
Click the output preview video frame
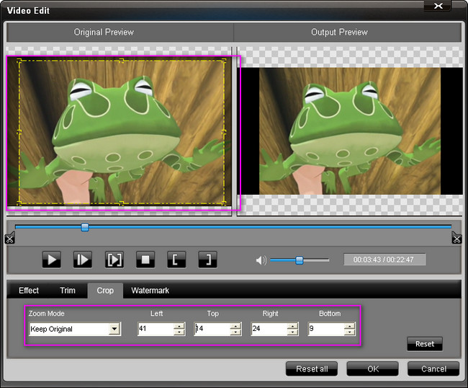(350, 131)
